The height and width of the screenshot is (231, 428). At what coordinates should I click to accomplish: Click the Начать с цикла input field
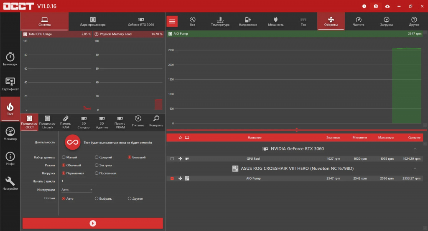pos(77,181)
